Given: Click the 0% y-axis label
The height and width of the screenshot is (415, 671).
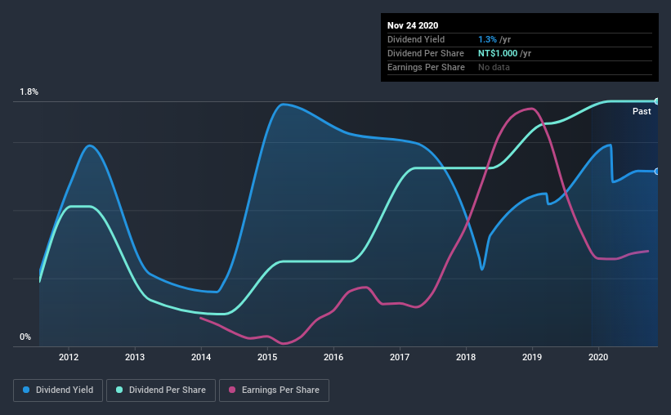Looking at the screenshot, I should tap(25, 337).
